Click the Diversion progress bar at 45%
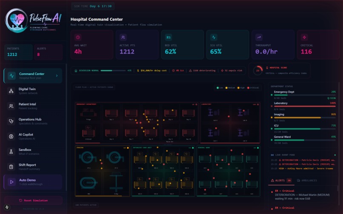 pyautogui.click(x=113, y=71)
